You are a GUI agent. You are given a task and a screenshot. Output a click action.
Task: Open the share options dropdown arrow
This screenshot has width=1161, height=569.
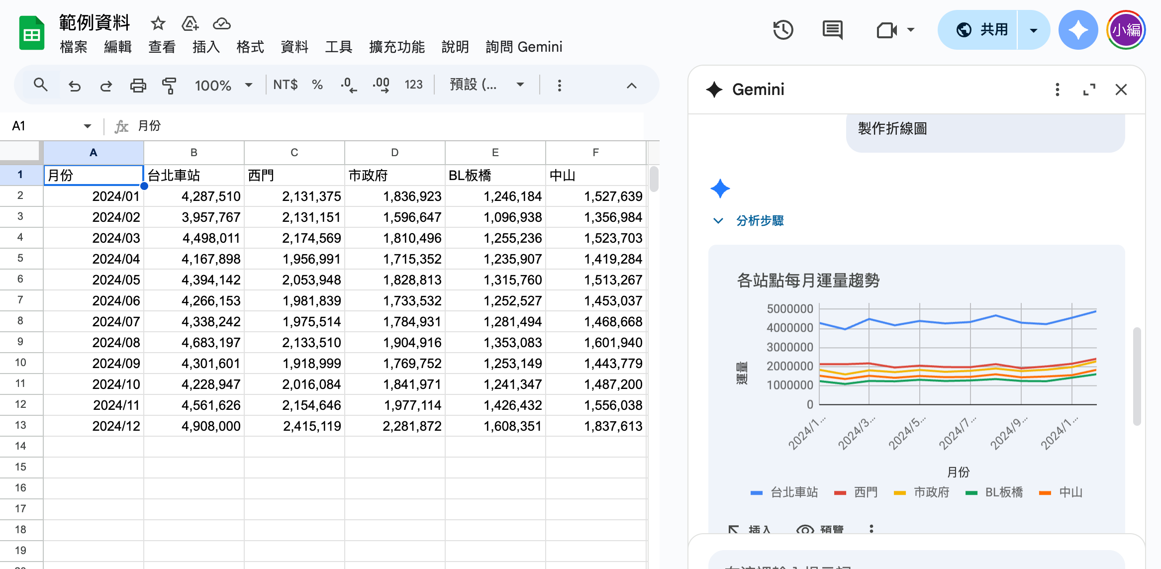pyautogui.click(x=1033, y=30)
